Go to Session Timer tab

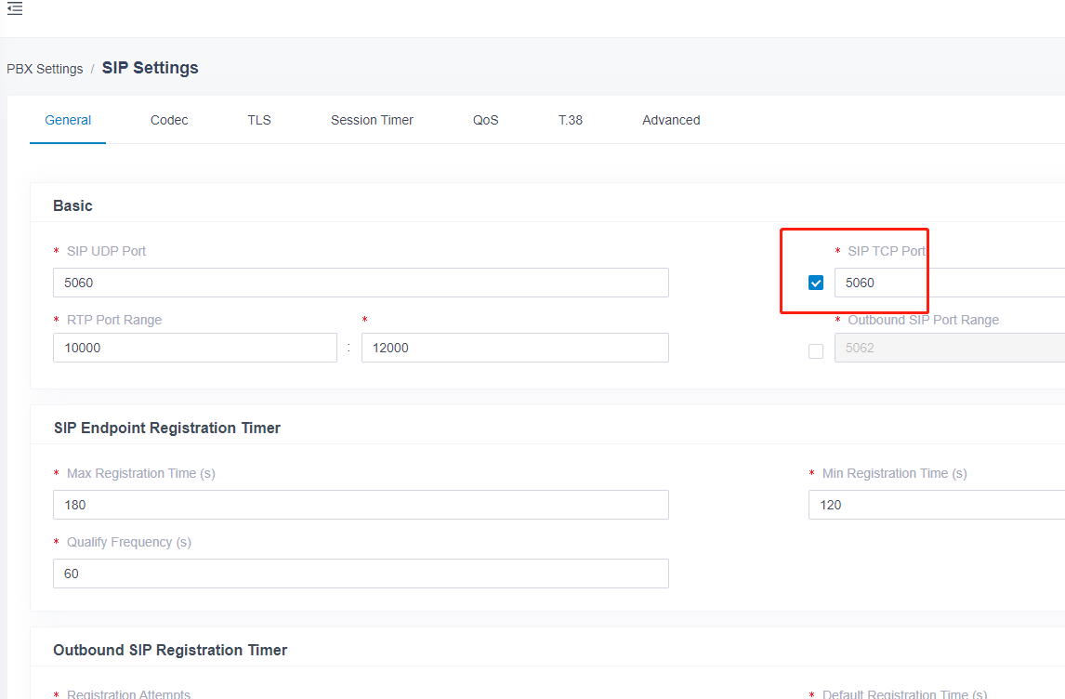(373, 120)
